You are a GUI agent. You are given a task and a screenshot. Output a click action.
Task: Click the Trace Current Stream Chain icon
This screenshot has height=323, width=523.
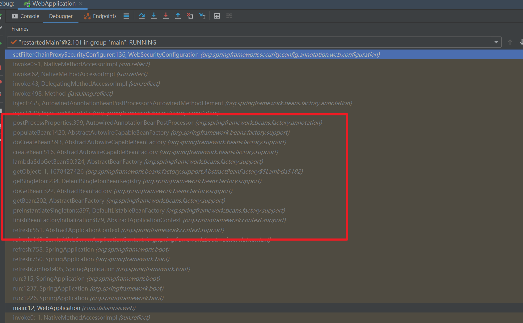click(229, 16)
